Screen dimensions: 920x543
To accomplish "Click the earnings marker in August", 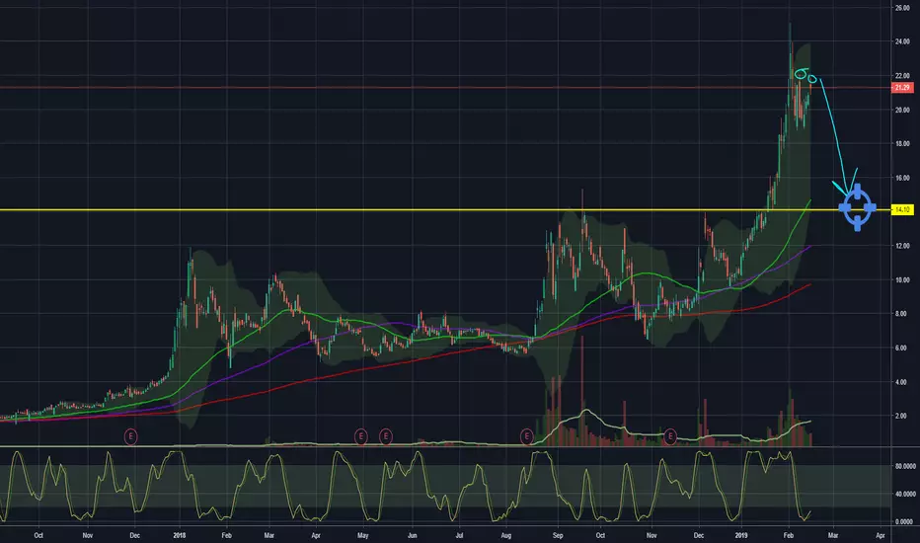I will point(527,436).
